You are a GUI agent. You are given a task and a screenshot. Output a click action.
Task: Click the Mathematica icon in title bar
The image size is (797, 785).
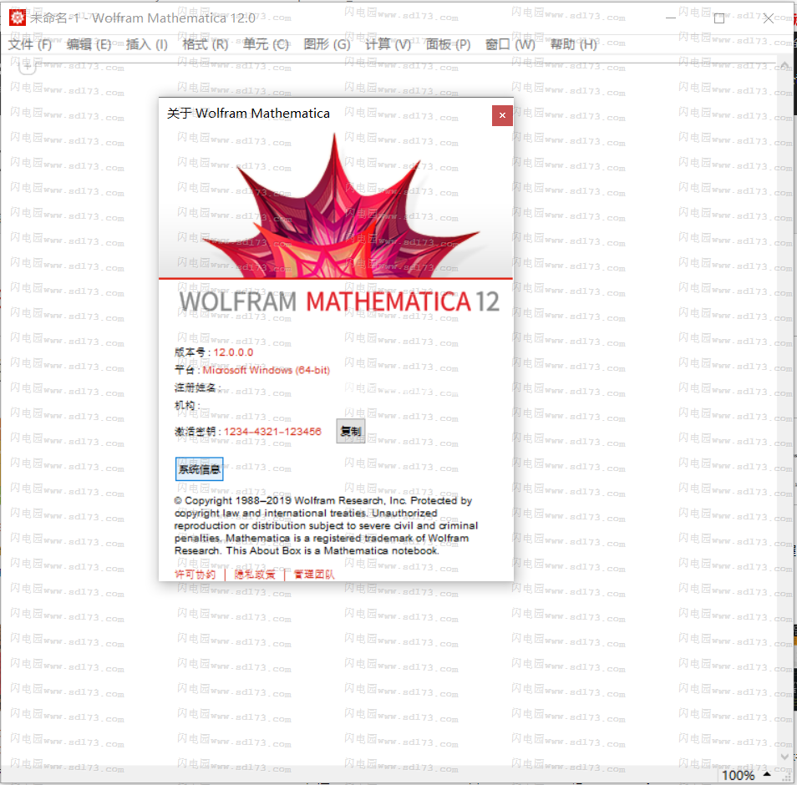tap(18, 18)
